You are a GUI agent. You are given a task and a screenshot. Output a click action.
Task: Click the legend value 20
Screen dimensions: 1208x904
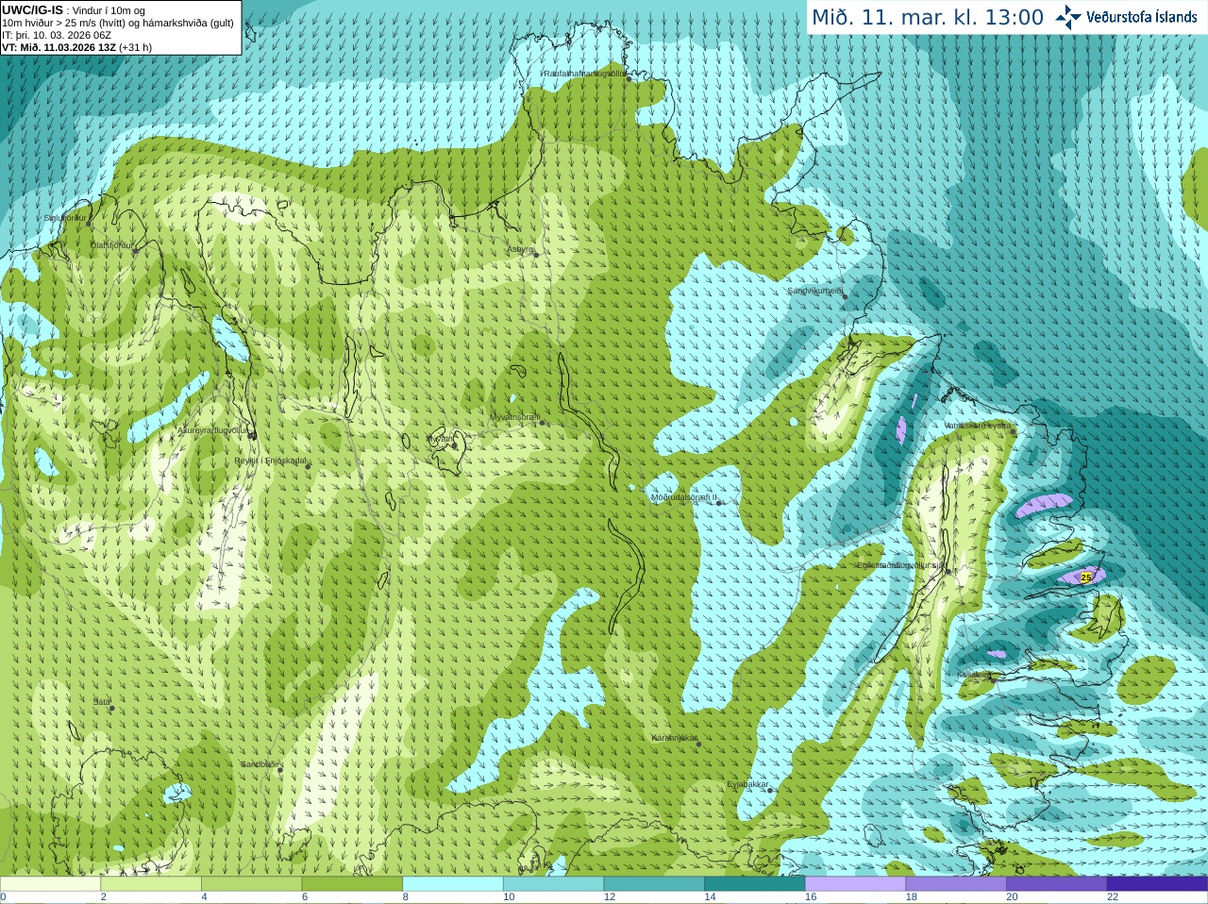(1013, 897)
